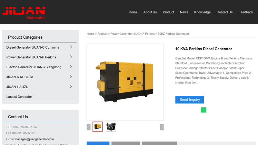Click the manager@jiuangenerator.com email link
The width and height of the screenshot is (258, 145).
pos(34,139)
